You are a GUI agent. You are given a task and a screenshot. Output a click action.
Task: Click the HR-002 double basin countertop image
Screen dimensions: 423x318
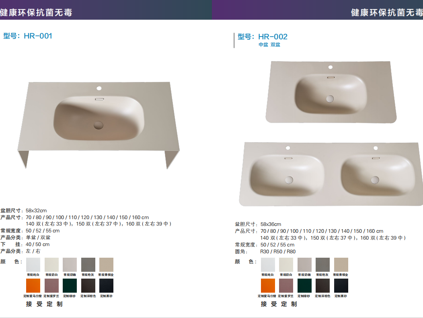(331, 174)
